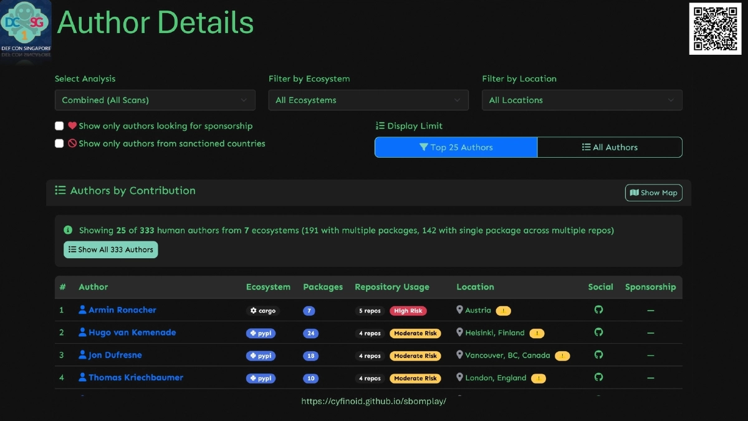Click warning badge next to Austria location
Viewport: 748px width, 421px height.
point(504,311)
